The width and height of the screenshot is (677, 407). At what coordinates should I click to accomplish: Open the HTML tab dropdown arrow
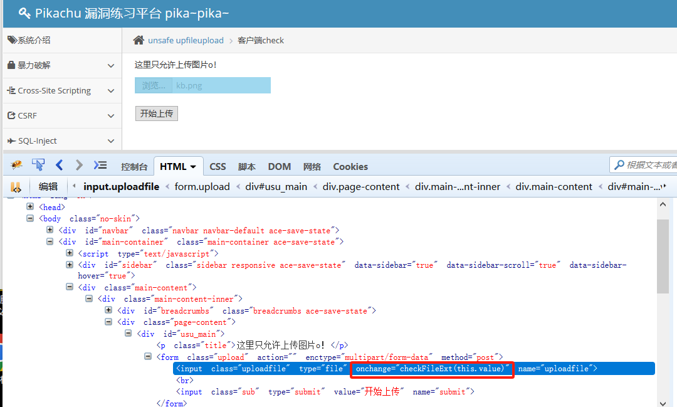click(x=193, y=167)
